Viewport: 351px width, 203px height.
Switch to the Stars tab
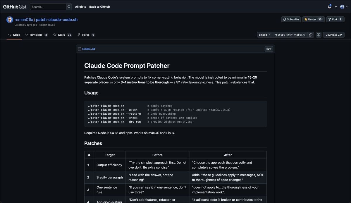pyautogui.click(x=63, y=35)
